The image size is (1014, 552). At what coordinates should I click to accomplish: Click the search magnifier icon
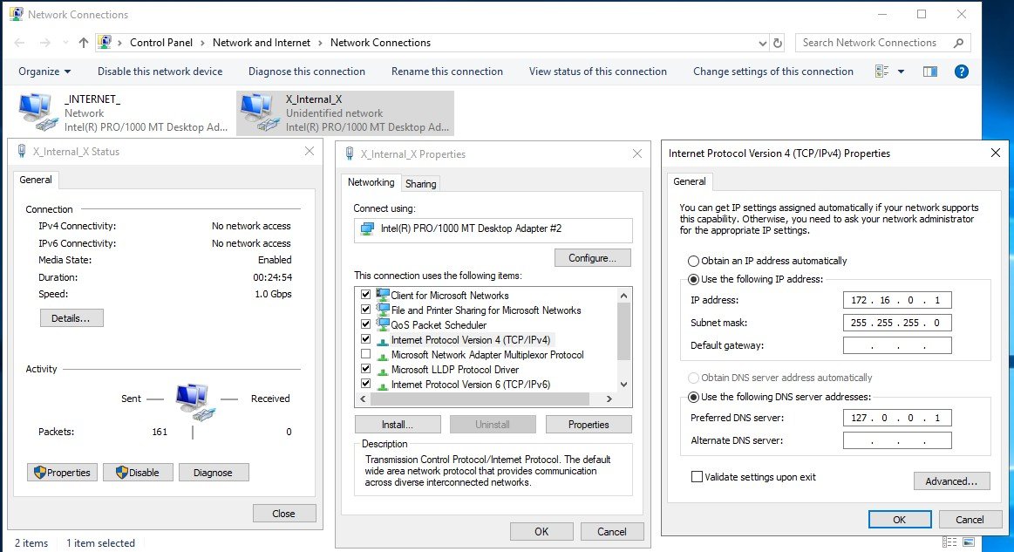(x=958, y=43)
